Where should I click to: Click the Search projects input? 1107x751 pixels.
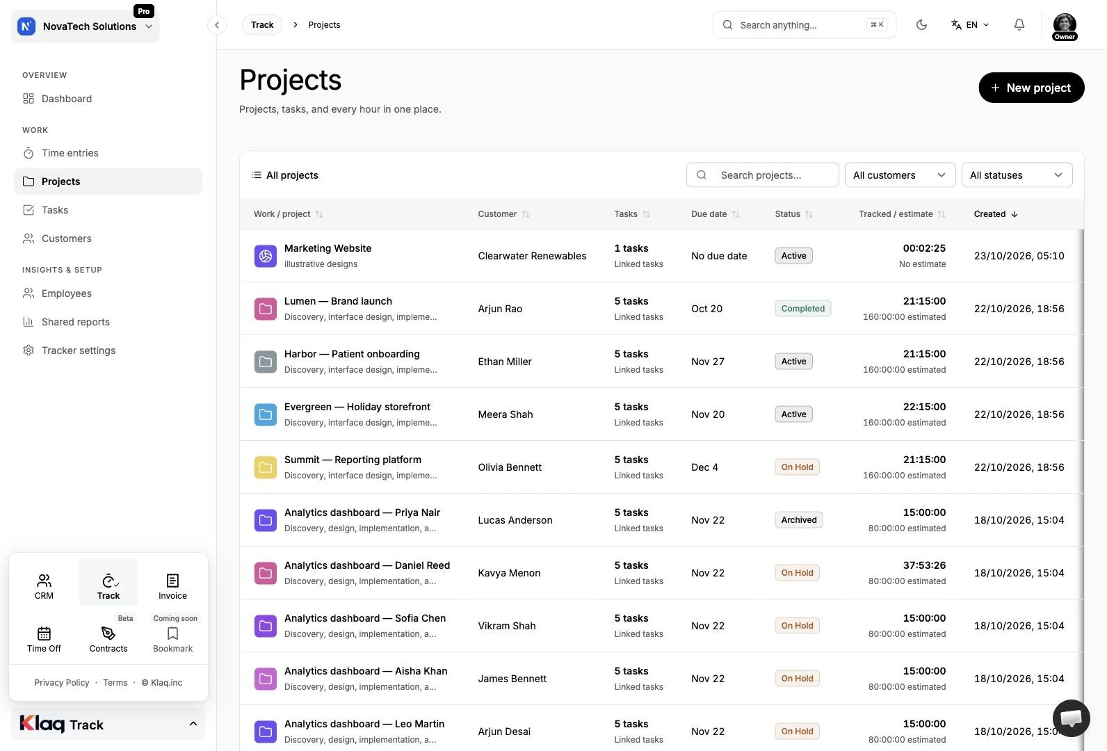click(763, 175)
